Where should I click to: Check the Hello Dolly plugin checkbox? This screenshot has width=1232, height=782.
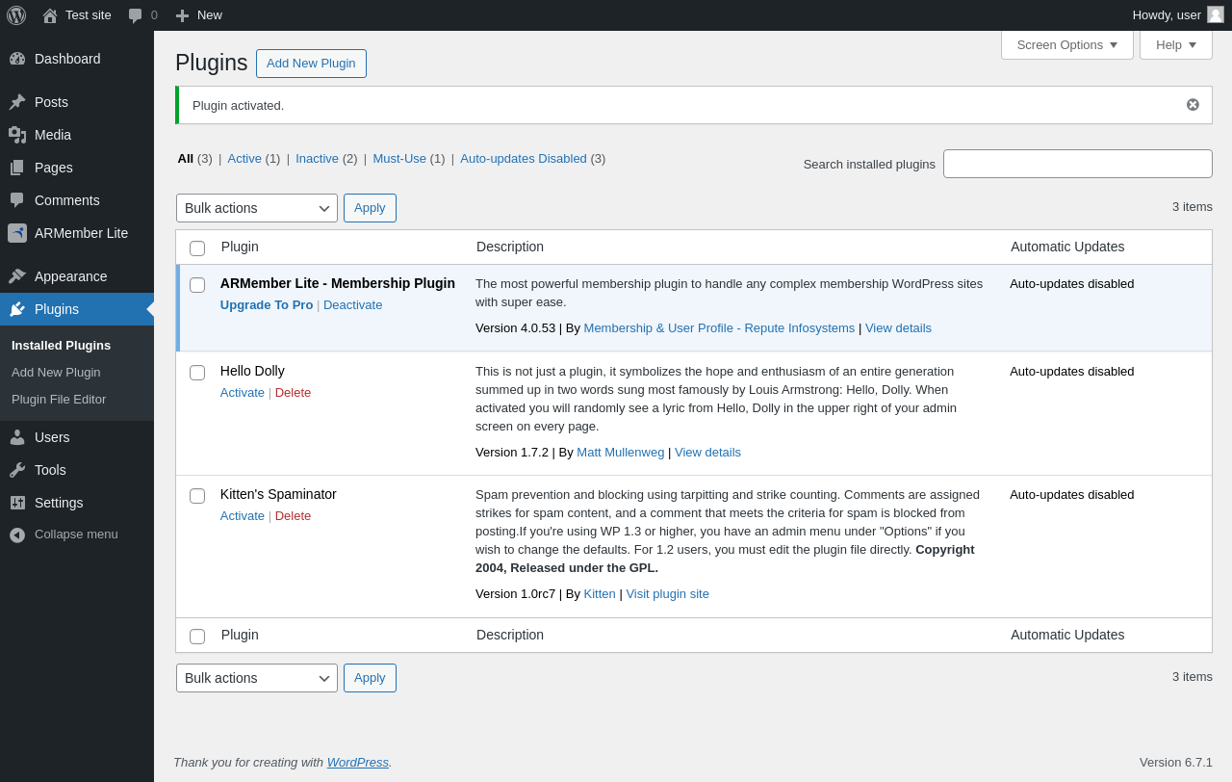(197, 373)
